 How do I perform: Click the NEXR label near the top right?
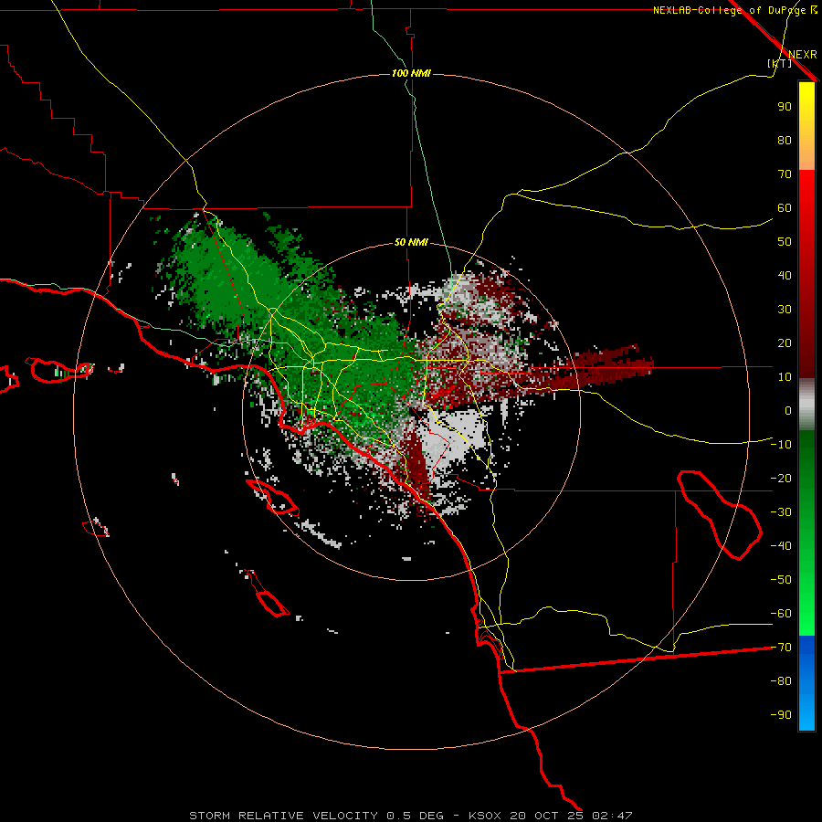pyautogui.click(x=803, y=55)
